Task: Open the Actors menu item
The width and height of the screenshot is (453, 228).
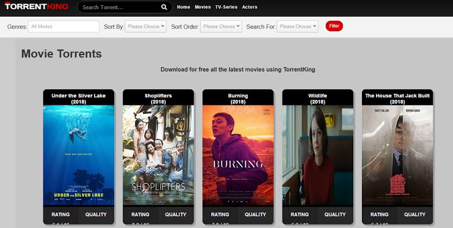Action: [249, 7]
